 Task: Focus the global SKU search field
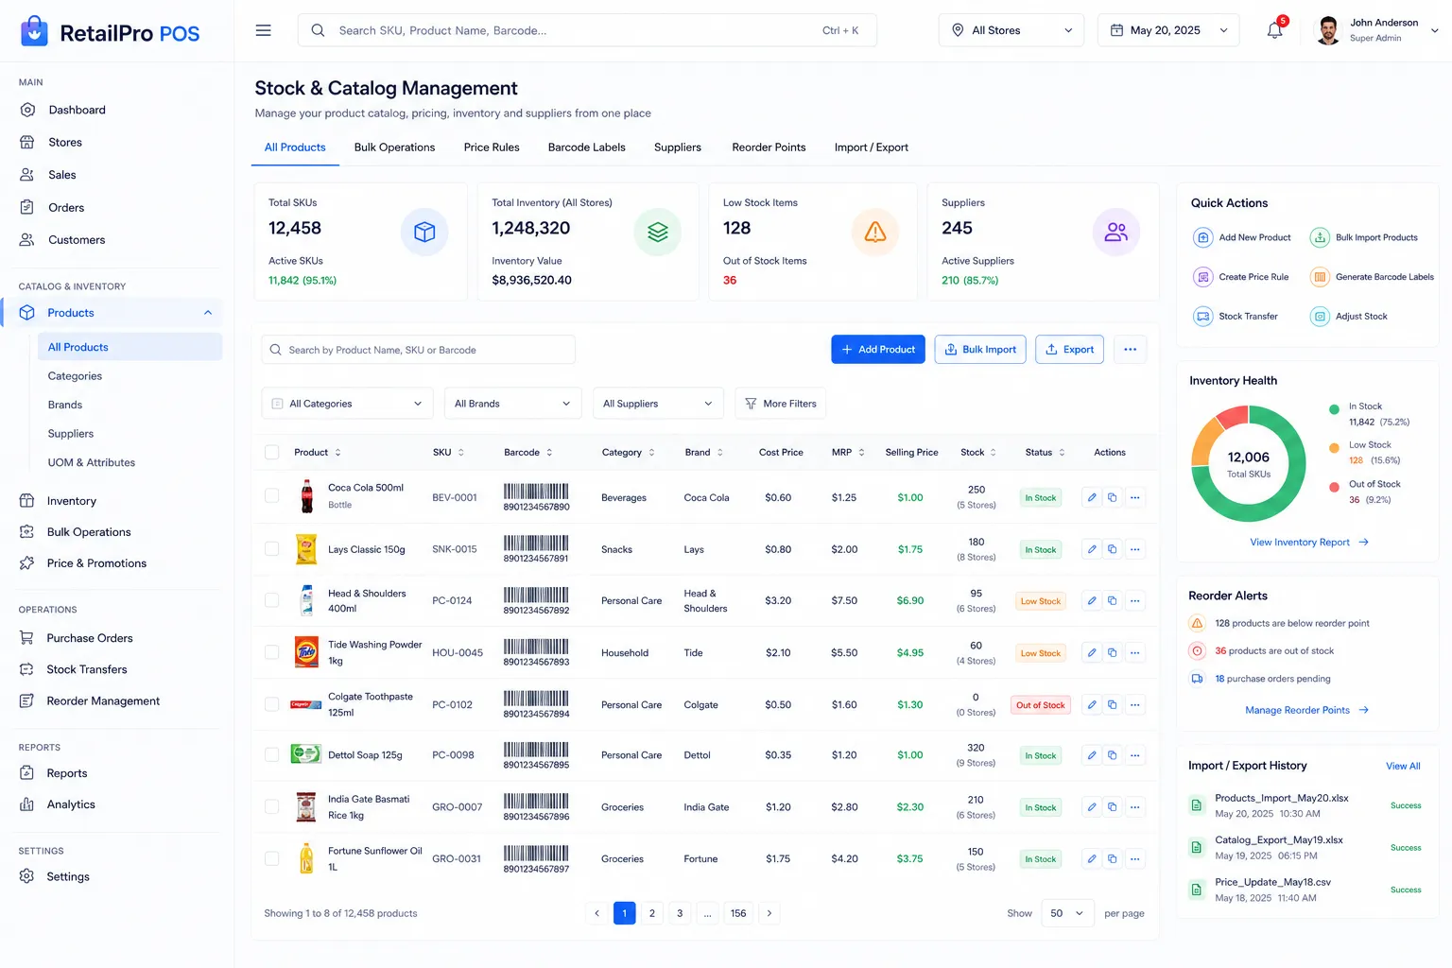pyautogui.click(x=587, y=30)
